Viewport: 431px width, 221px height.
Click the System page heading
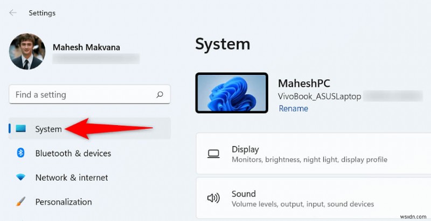223,44
